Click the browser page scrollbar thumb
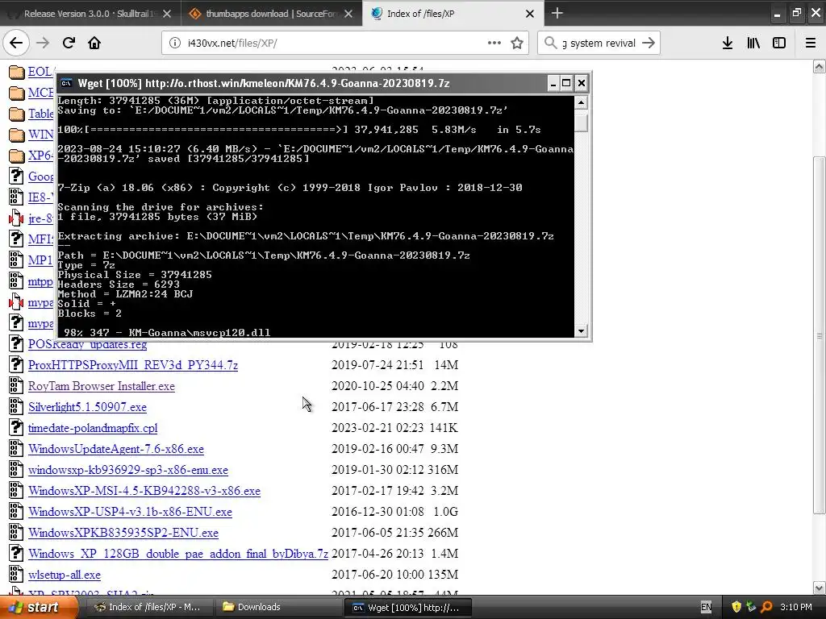 [x=820, y=335]
